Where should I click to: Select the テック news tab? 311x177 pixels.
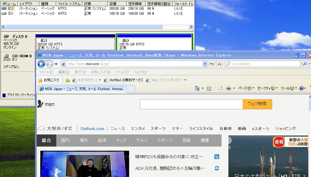[x=121, y=140]
